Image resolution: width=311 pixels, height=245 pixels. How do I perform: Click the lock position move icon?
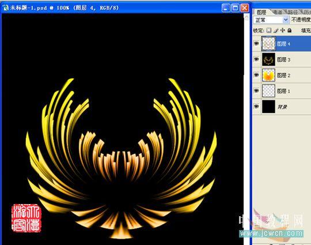283,30
